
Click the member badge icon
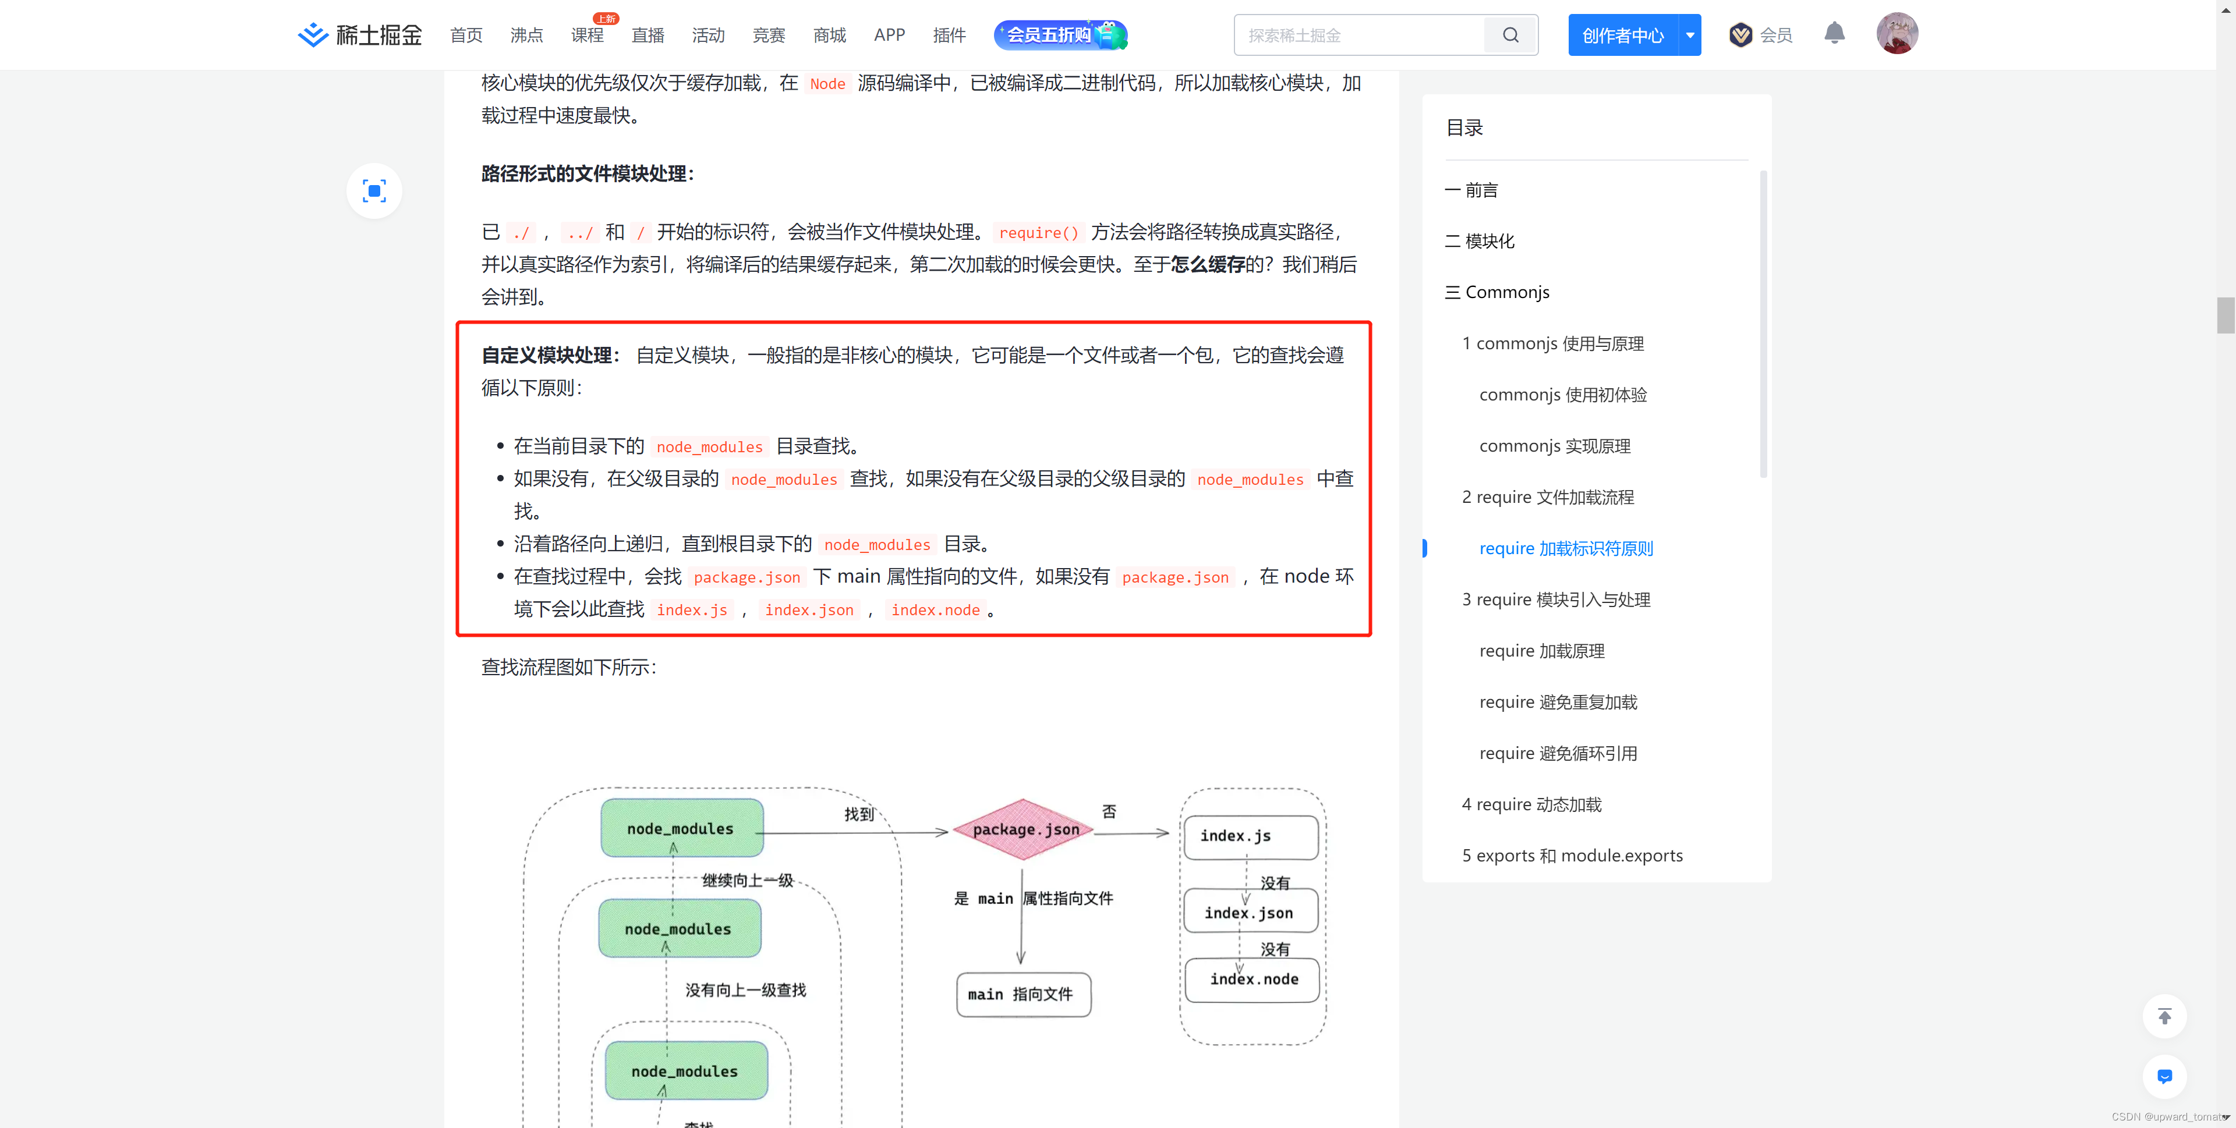[1740, 35]
